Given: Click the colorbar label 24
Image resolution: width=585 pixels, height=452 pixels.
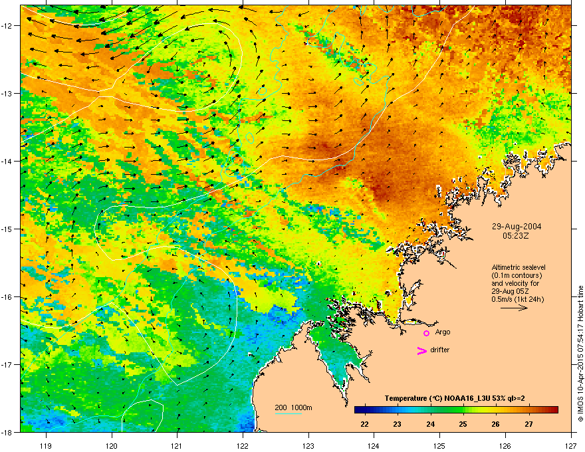Looking at the screenshot, I should (x=431, y=424).
